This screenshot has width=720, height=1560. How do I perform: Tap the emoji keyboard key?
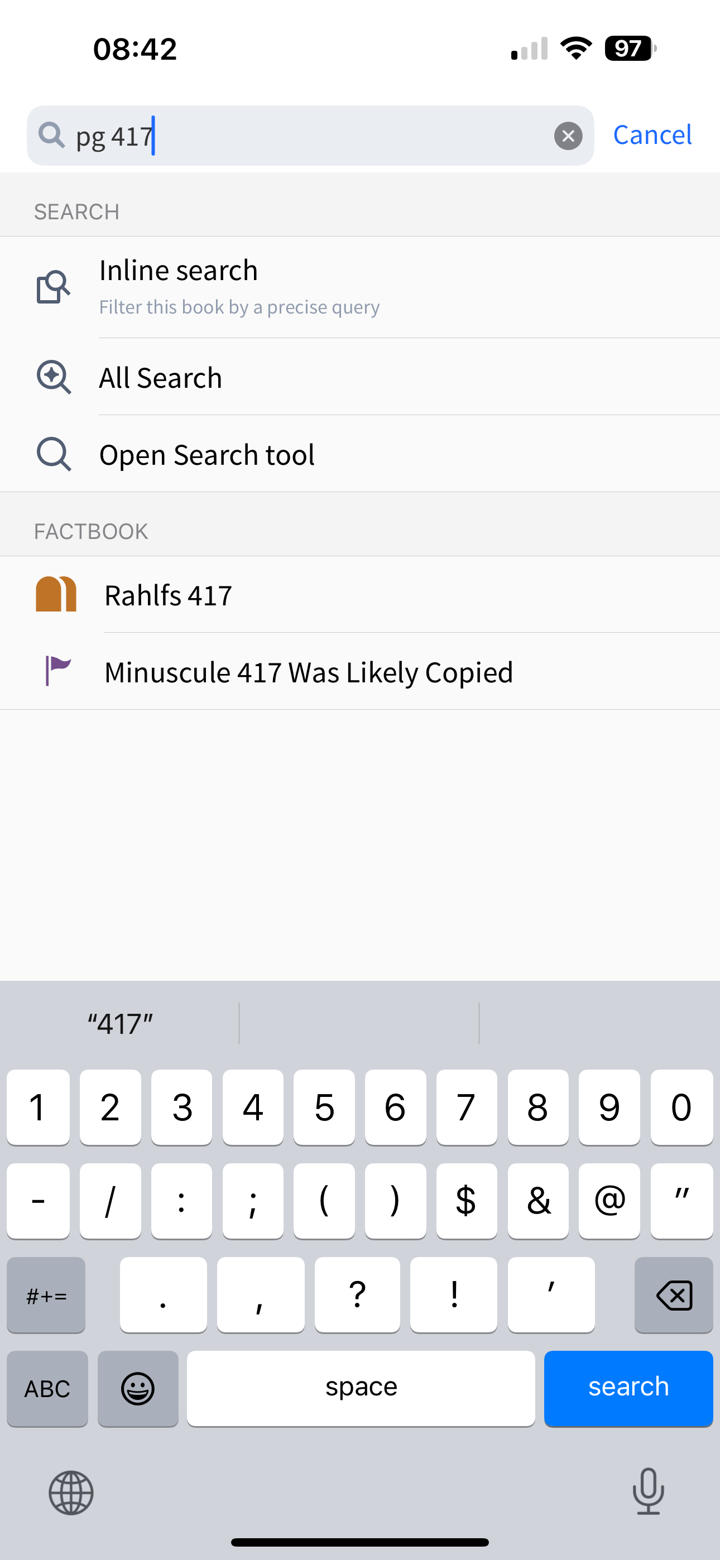[x=138, y=1388]
